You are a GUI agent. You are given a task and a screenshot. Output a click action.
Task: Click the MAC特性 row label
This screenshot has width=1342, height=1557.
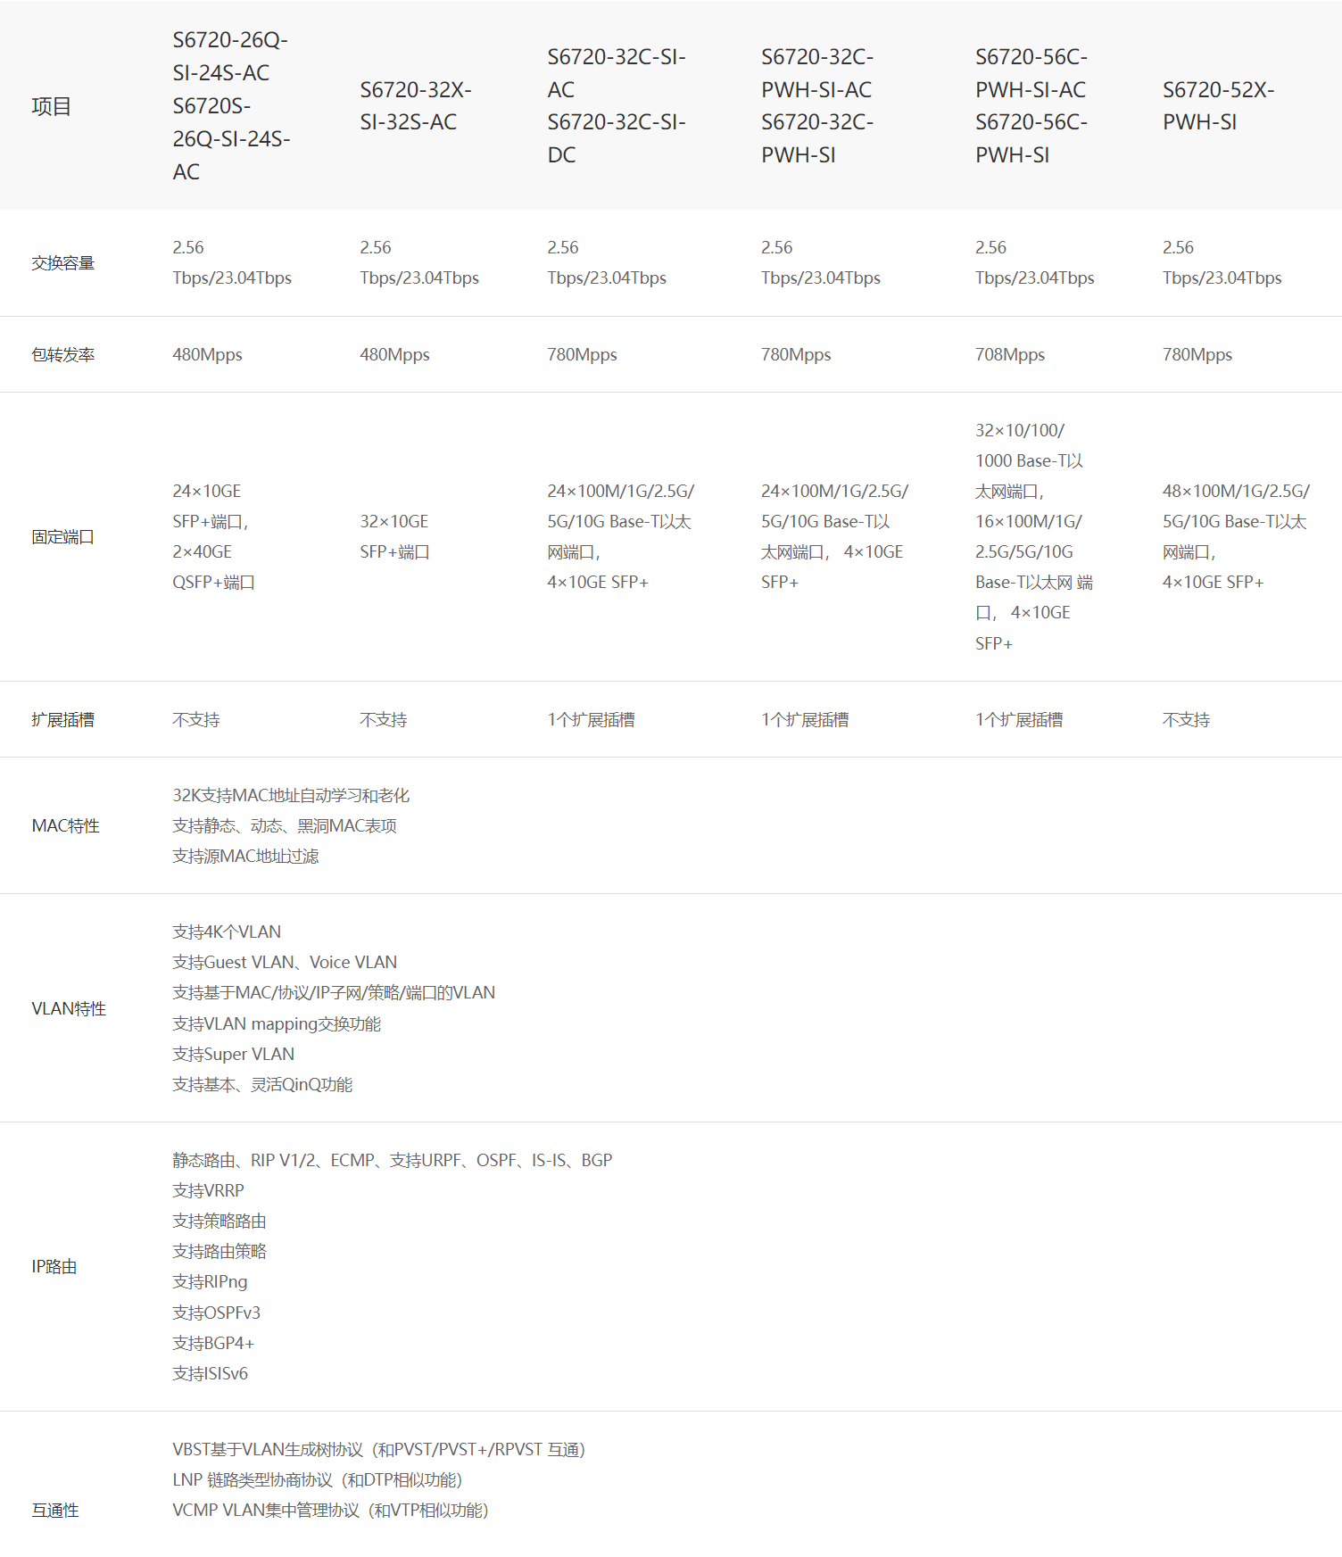pyautogui.click(x=65, y=826)
